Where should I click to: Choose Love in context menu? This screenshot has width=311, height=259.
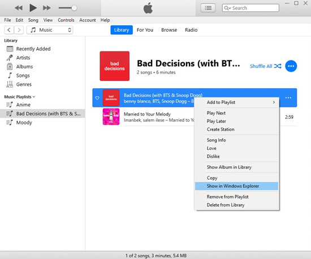tap(237, 148)
